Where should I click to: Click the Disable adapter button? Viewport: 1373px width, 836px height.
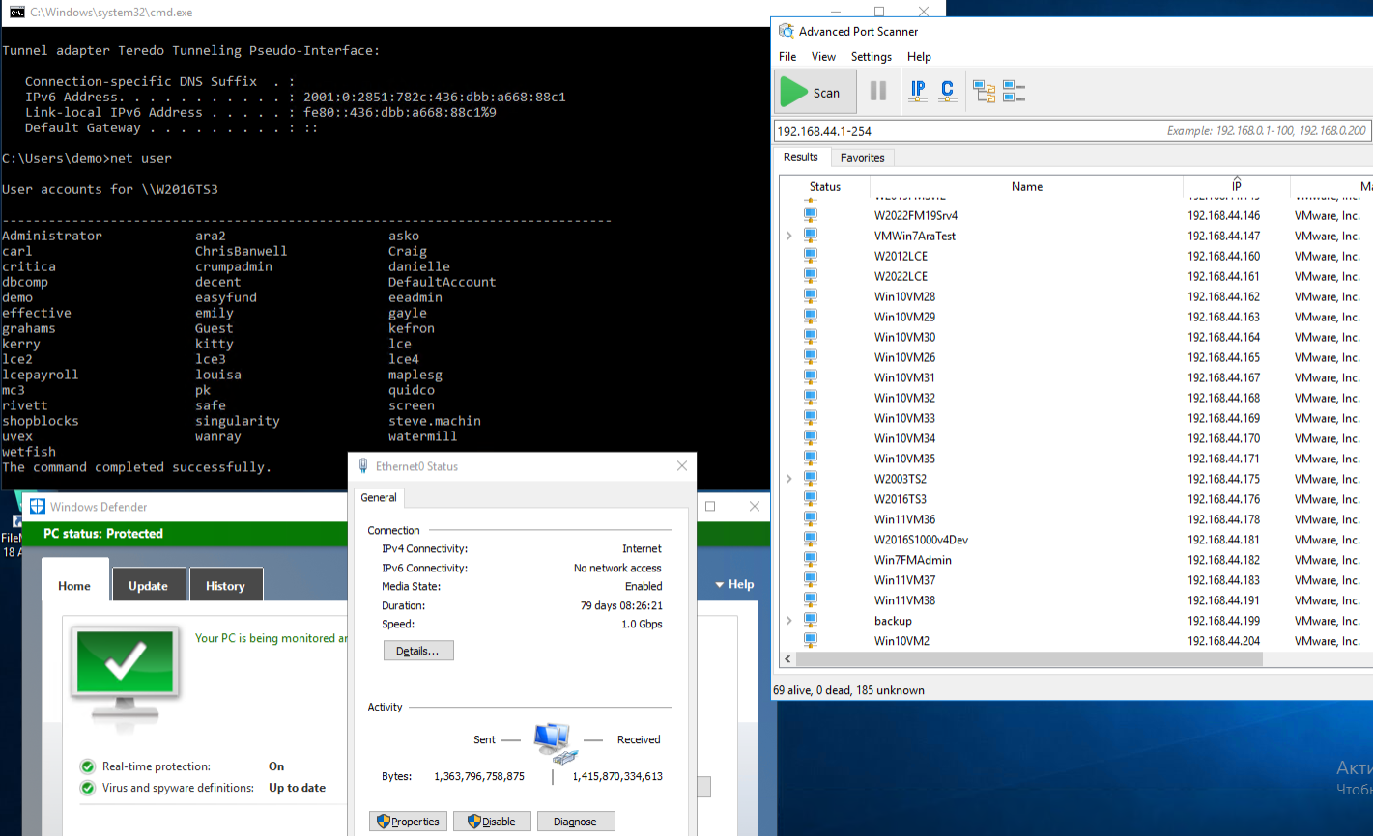click(492, 822)
